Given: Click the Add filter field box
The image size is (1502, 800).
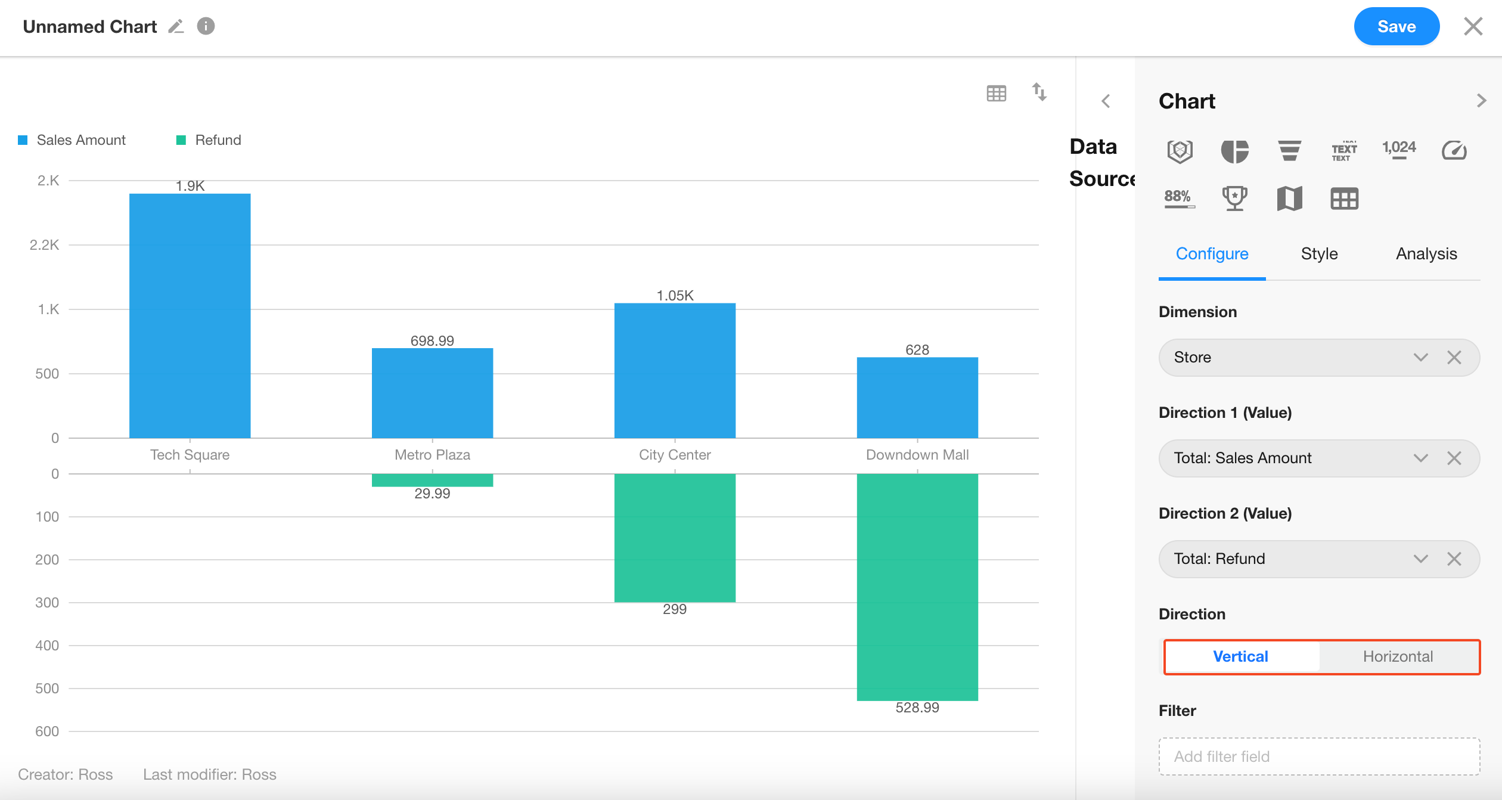Looking at the screenshot, I should [1319, 756].
